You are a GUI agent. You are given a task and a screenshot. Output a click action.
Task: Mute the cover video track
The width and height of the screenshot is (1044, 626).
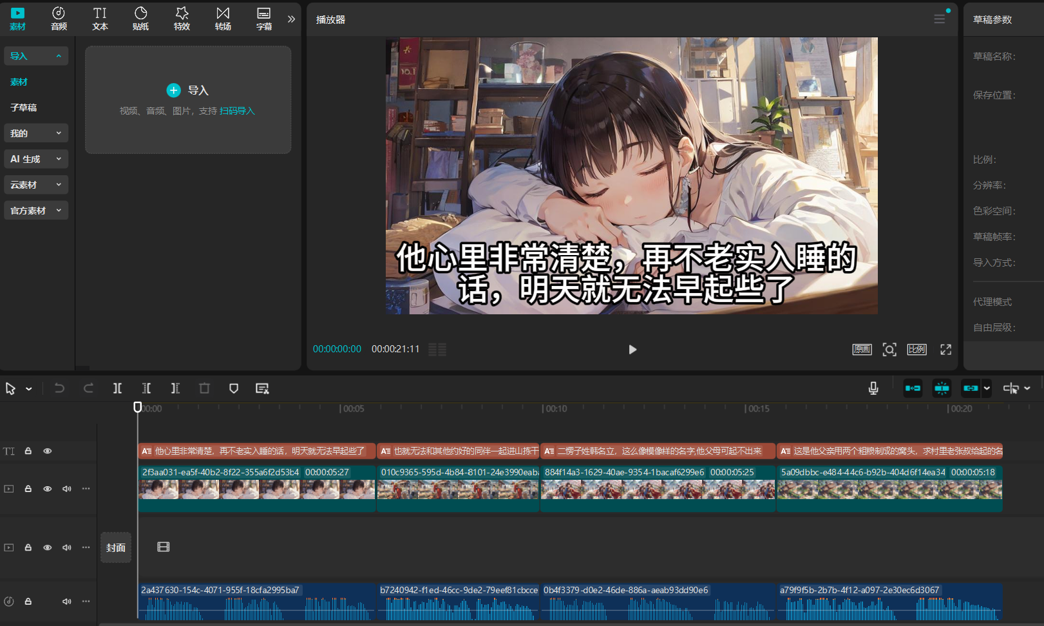[x=67, y=547]
